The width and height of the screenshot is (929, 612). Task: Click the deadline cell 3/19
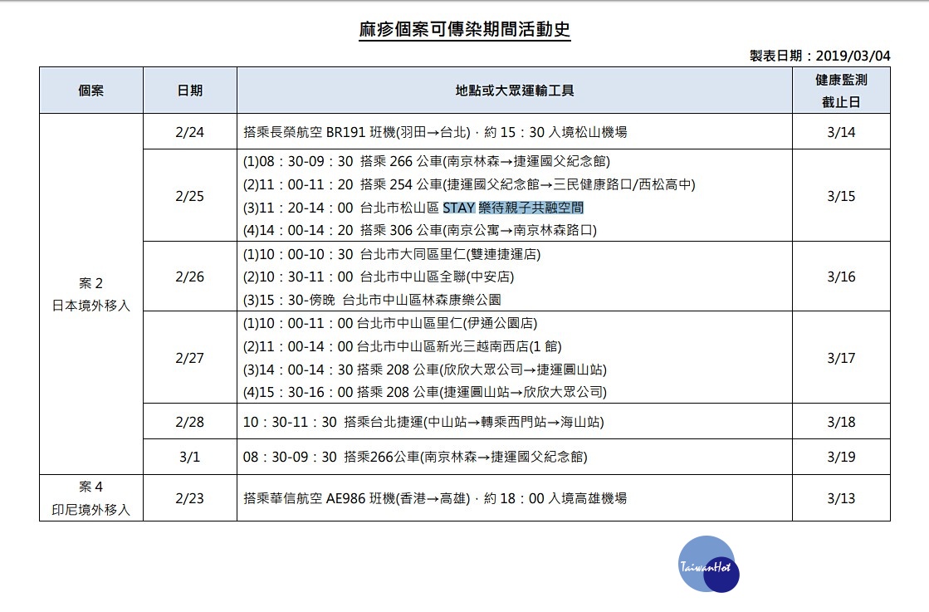pos(841,456)
